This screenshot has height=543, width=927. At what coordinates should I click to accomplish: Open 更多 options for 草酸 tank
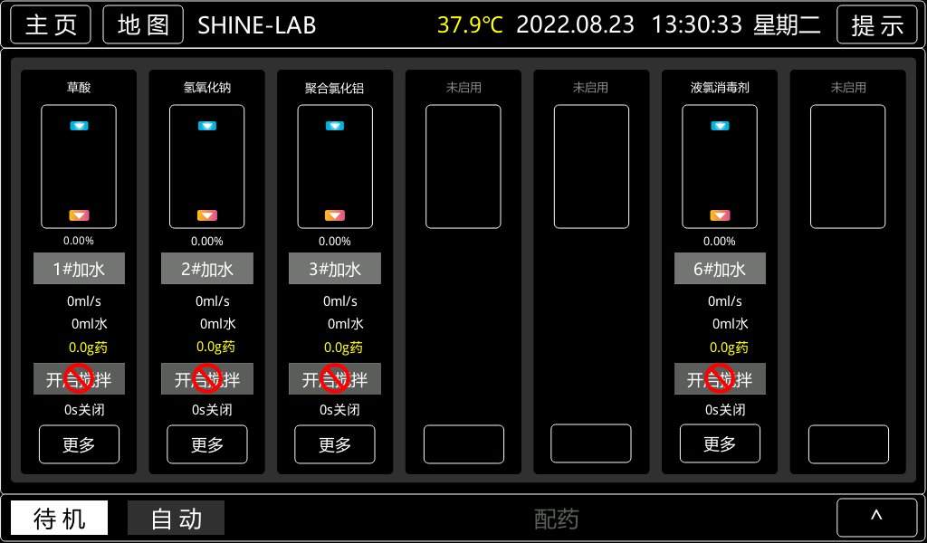(80, 444)
